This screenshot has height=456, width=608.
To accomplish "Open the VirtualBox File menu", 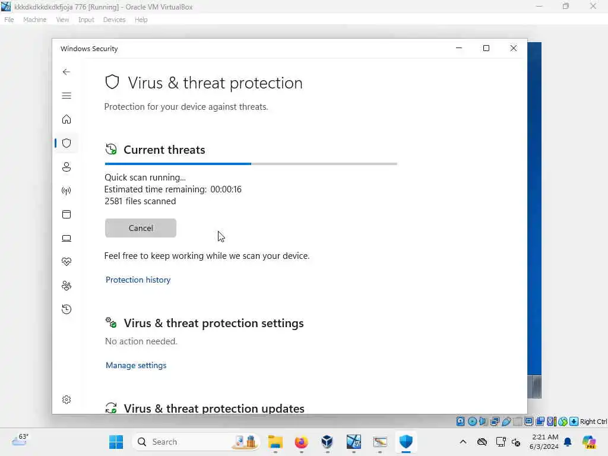I will 9,20.
